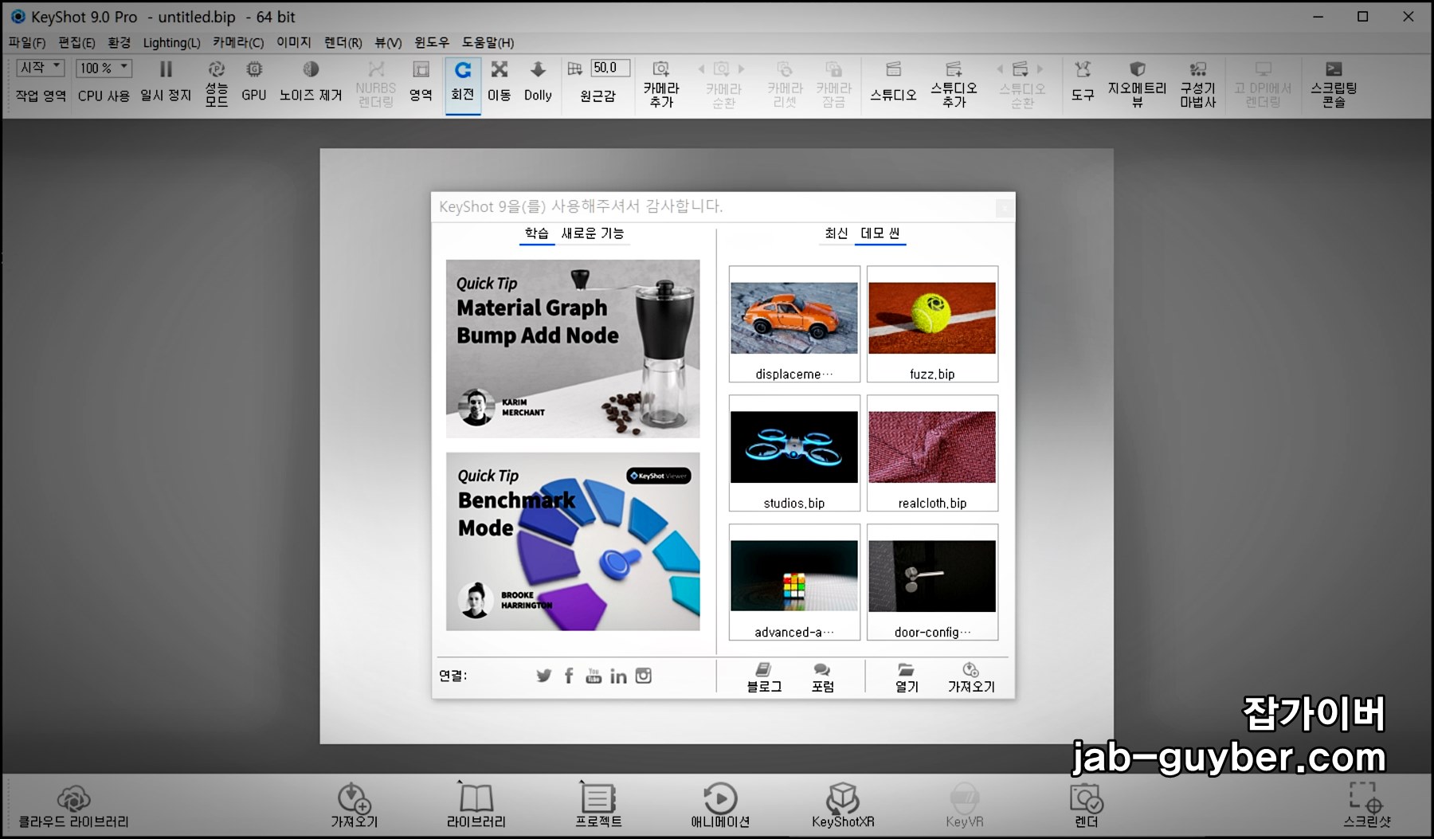Switch to the 최신 tab
Image resolution: width=1434 pixels, height=839 pixels.
(x=836, y=233)
